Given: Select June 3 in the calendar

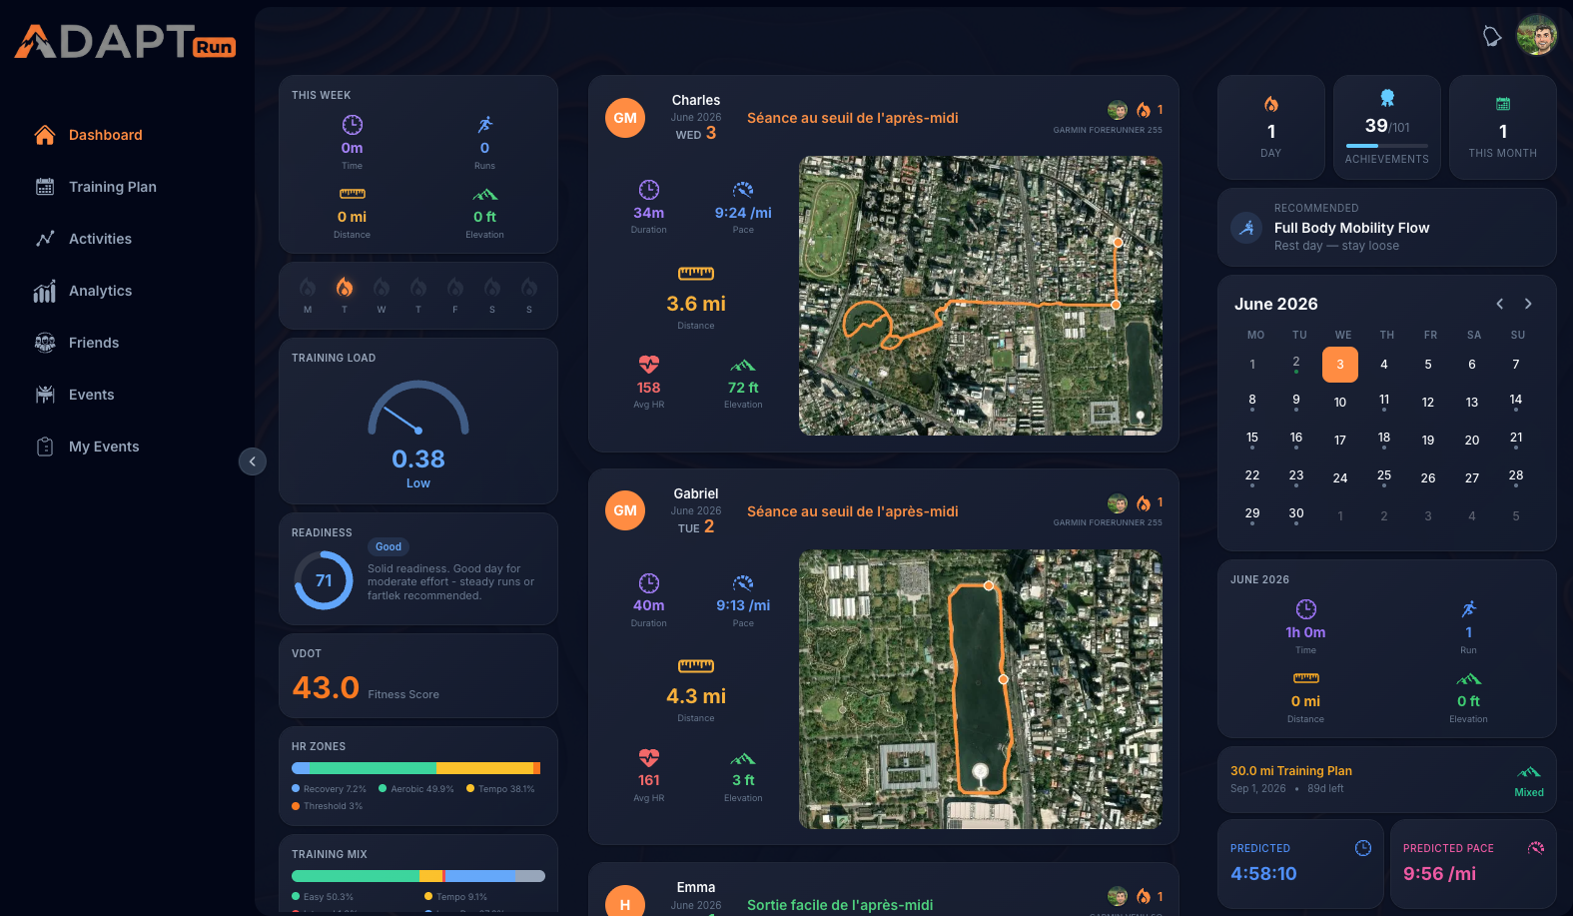Looking at the screenshot, I should [x=1340, y=365].
